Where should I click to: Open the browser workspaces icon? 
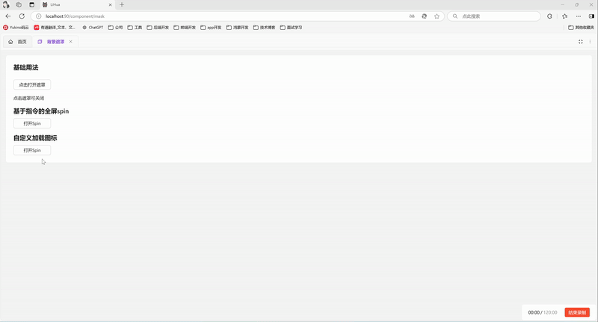(x=19, y=4)
